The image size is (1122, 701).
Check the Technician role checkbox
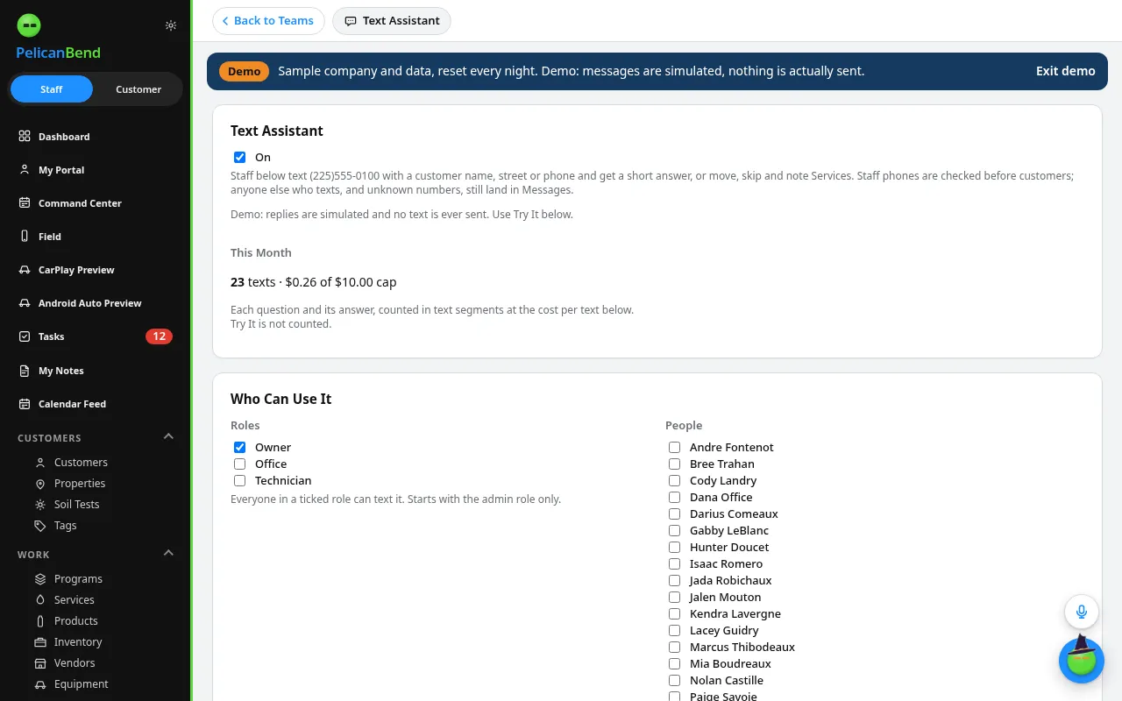239,481
